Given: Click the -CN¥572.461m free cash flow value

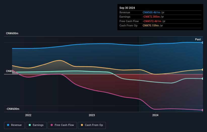Looking at the screenshot, I should 152,21.
